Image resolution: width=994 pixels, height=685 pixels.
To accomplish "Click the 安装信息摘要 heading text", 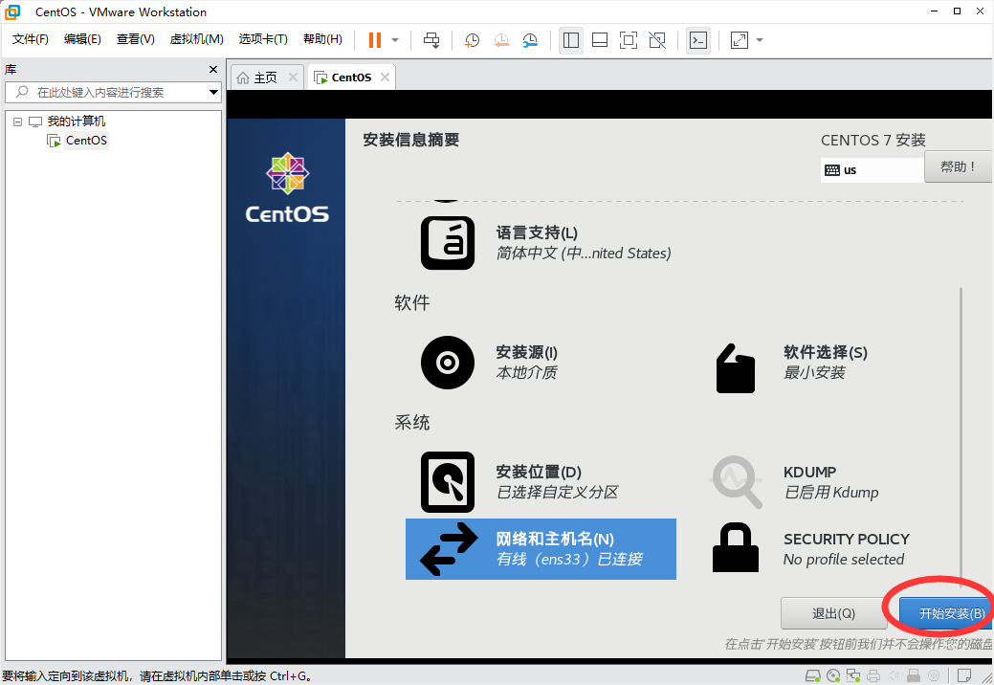I will pyautogui.click(x=410, y=140).
